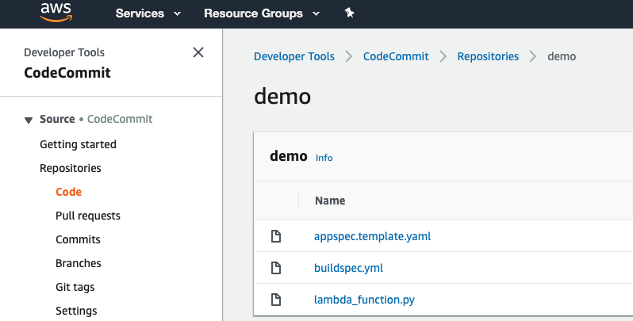
Task: Click the pin shortcut icon
Action: tap(349, 13)
